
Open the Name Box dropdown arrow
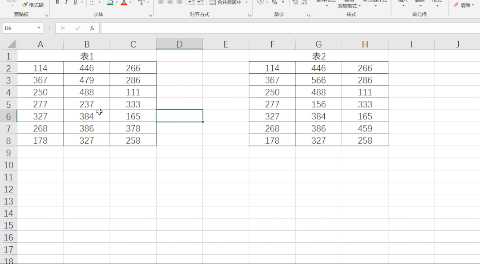(39, 28)
